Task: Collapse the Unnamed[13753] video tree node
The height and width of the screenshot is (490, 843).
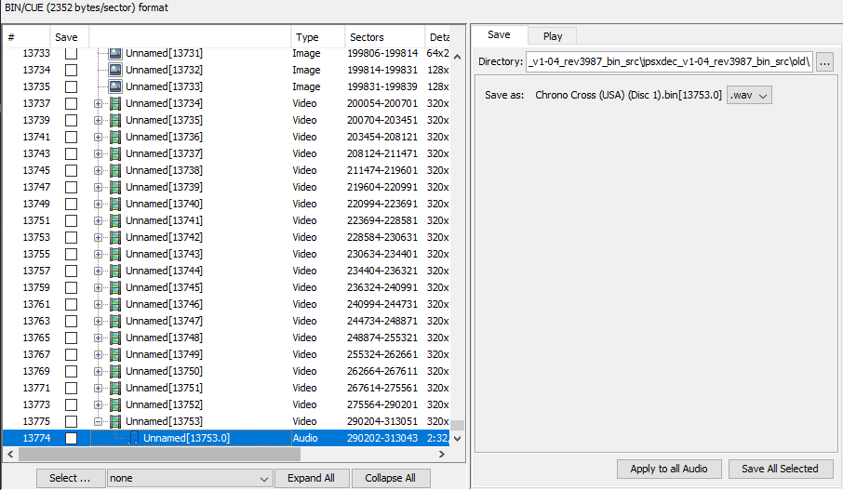Action: [99, 421]
